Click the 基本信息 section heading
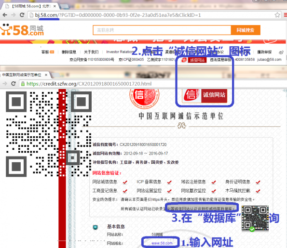287x248 pixels. pos(116,227)
